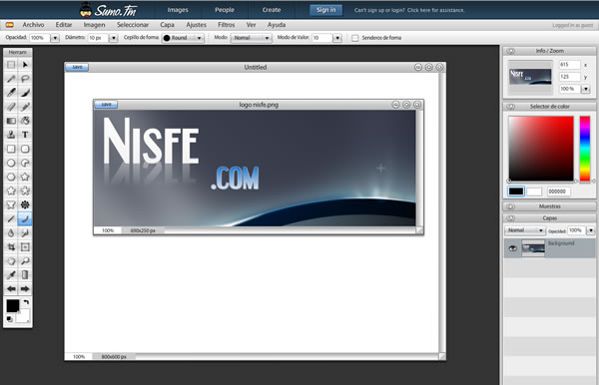
Task: Click the undo left arrow icon
Action: pyautogui.click(x=11, y=289)
